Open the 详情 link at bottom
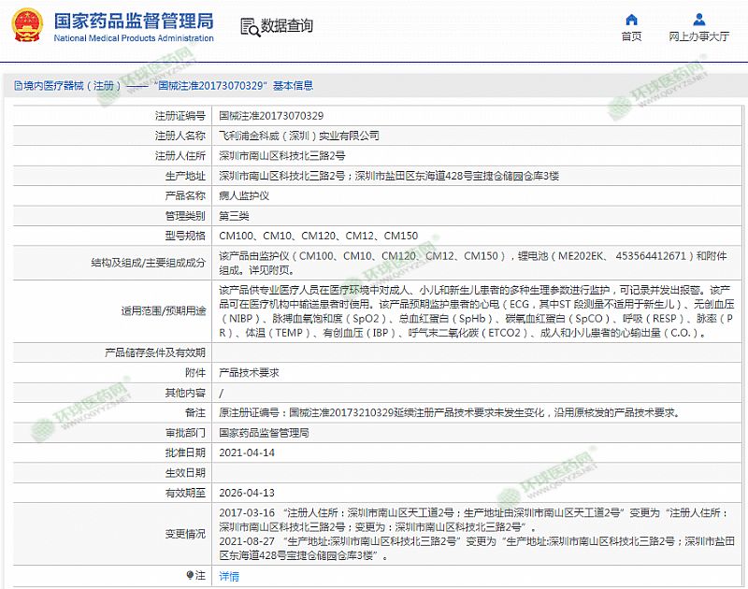748x589 pixels. point(229,576)
